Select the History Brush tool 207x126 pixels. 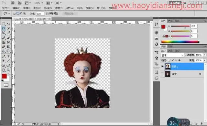click(x=8, y=42)
